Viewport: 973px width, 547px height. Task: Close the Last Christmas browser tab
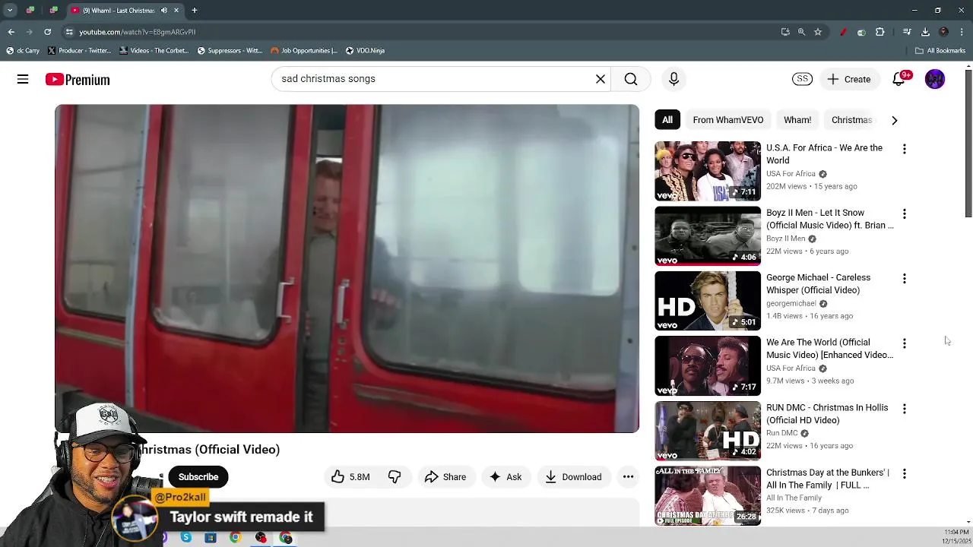(176, 11)
